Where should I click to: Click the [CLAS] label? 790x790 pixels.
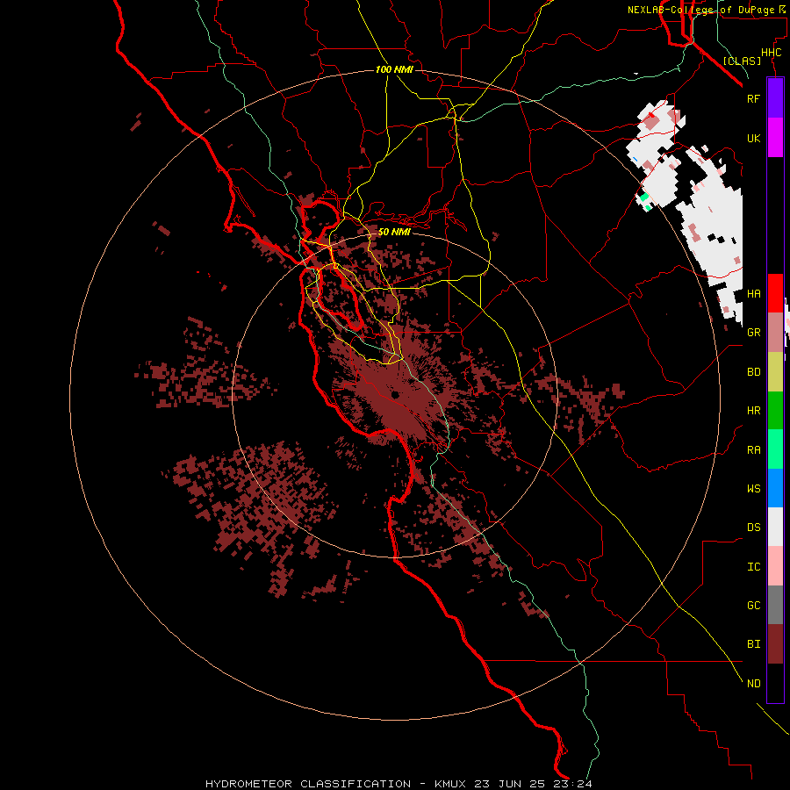click(742, 61)
